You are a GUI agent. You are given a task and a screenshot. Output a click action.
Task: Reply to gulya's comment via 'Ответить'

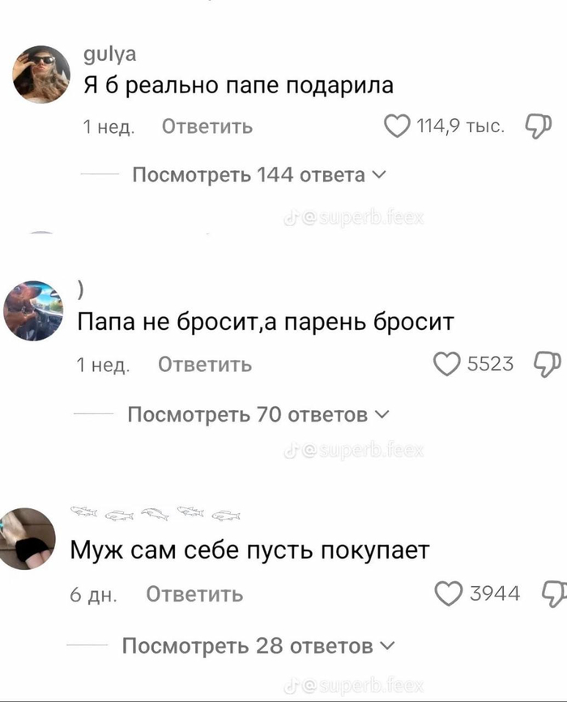(x=207, y=126)
